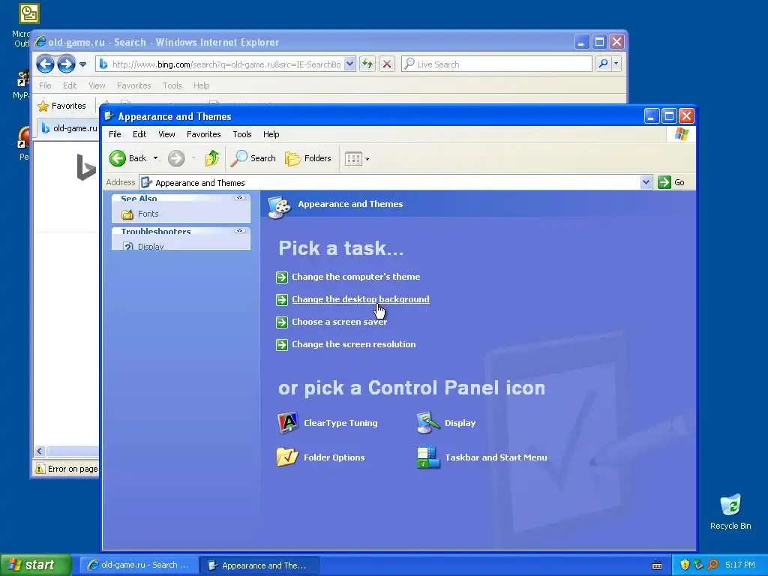Image resolution: width=768 pixels, height=576 pixels.
Task: Click Change the screen resolution
Action: (x=354, y=344)
